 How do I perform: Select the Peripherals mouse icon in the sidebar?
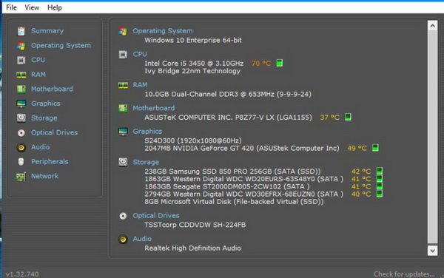(x=21, y=162)
